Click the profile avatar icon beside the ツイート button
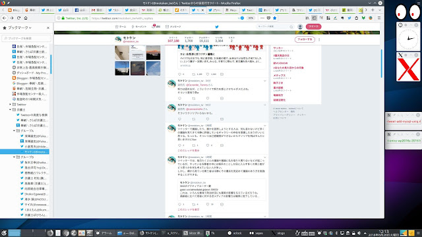This screenshot has height=237, width=422. click(300, 26)
